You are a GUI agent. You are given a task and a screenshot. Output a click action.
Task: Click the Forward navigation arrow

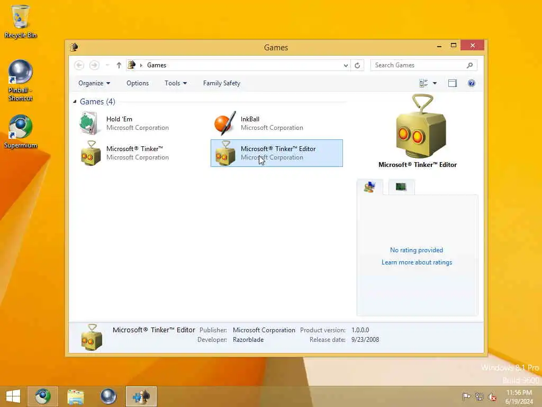click(x=94, y=65)
